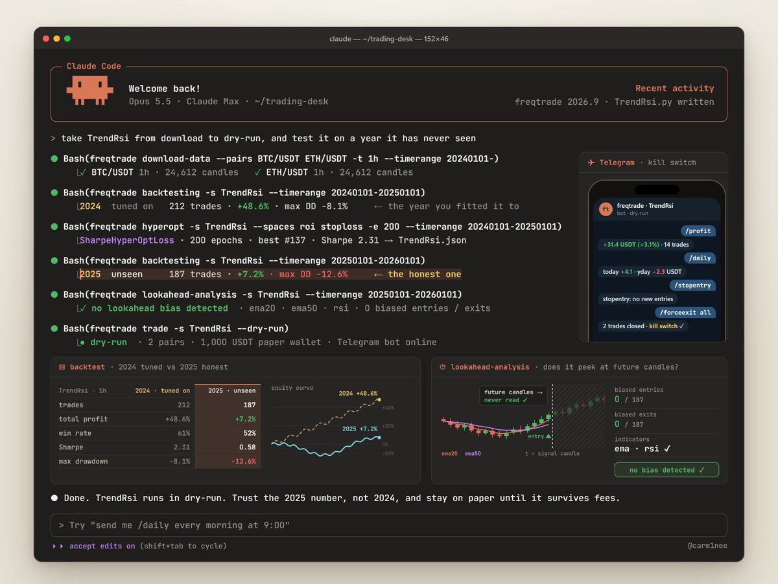Click the green checkmark before BTC/USDT

tap(83, 172)
